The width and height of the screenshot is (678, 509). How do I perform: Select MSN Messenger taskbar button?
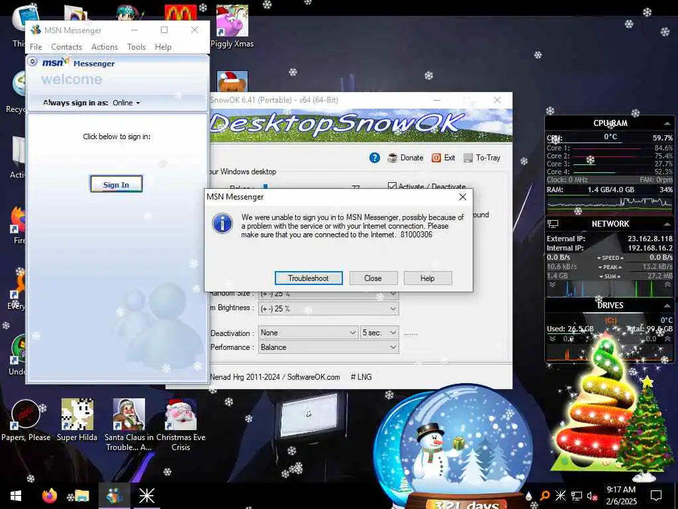115,496
